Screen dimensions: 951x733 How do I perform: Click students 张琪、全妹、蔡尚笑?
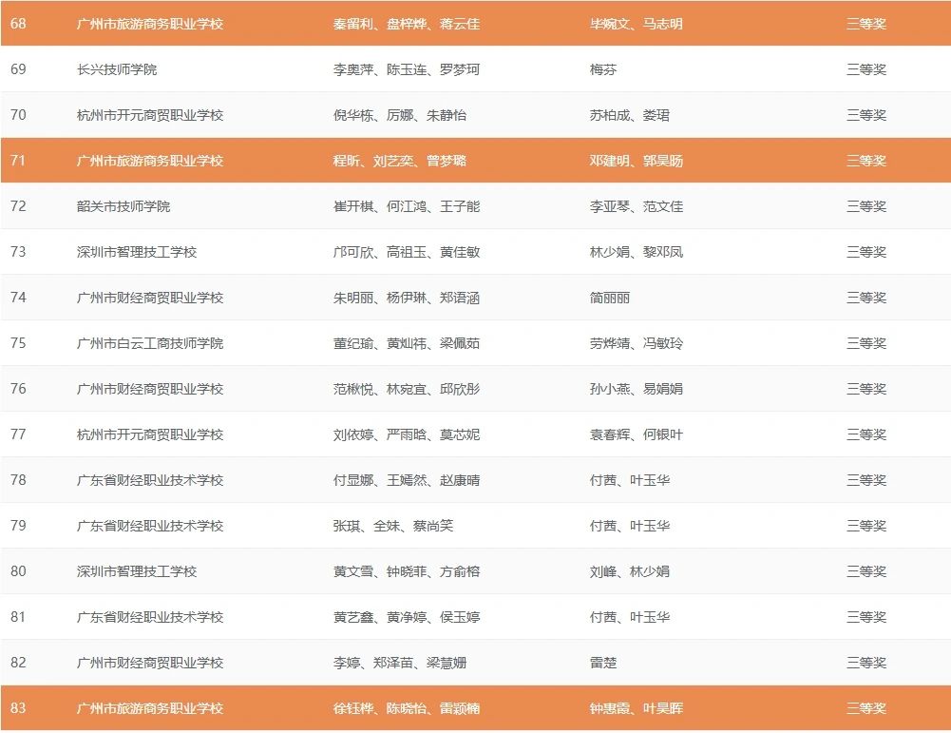coord(393,526)
